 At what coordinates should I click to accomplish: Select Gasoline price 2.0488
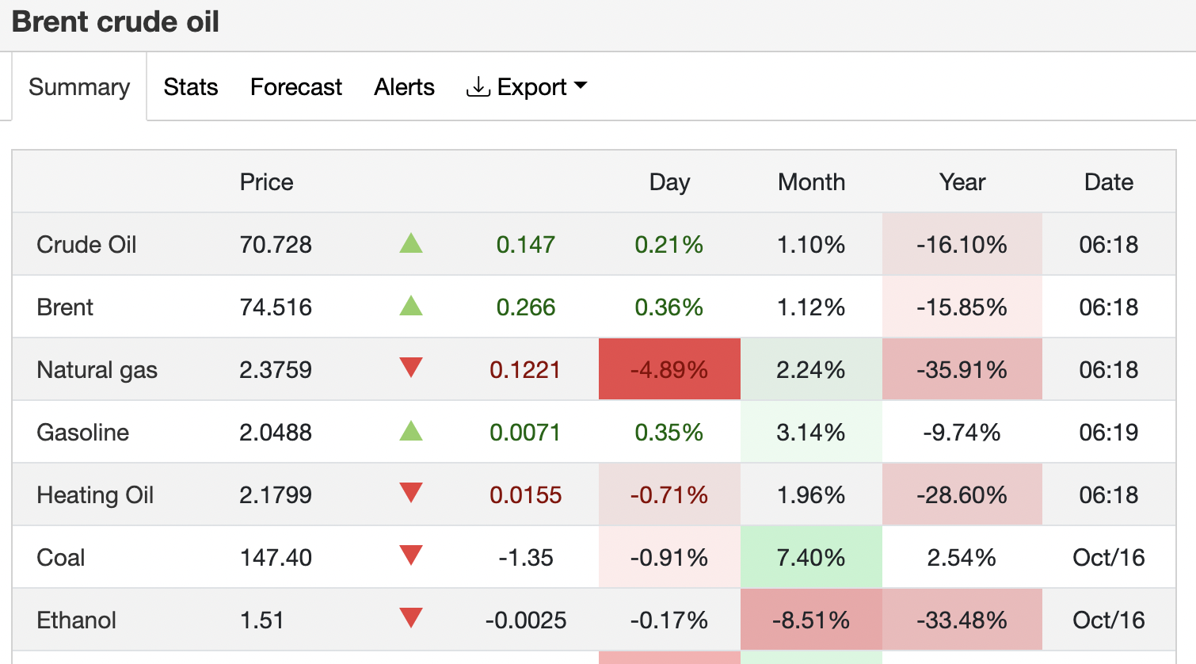[x=276, y=432]
